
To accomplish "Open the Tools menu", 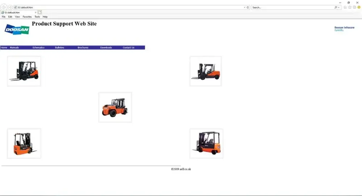I will click(x=37, y=17).
